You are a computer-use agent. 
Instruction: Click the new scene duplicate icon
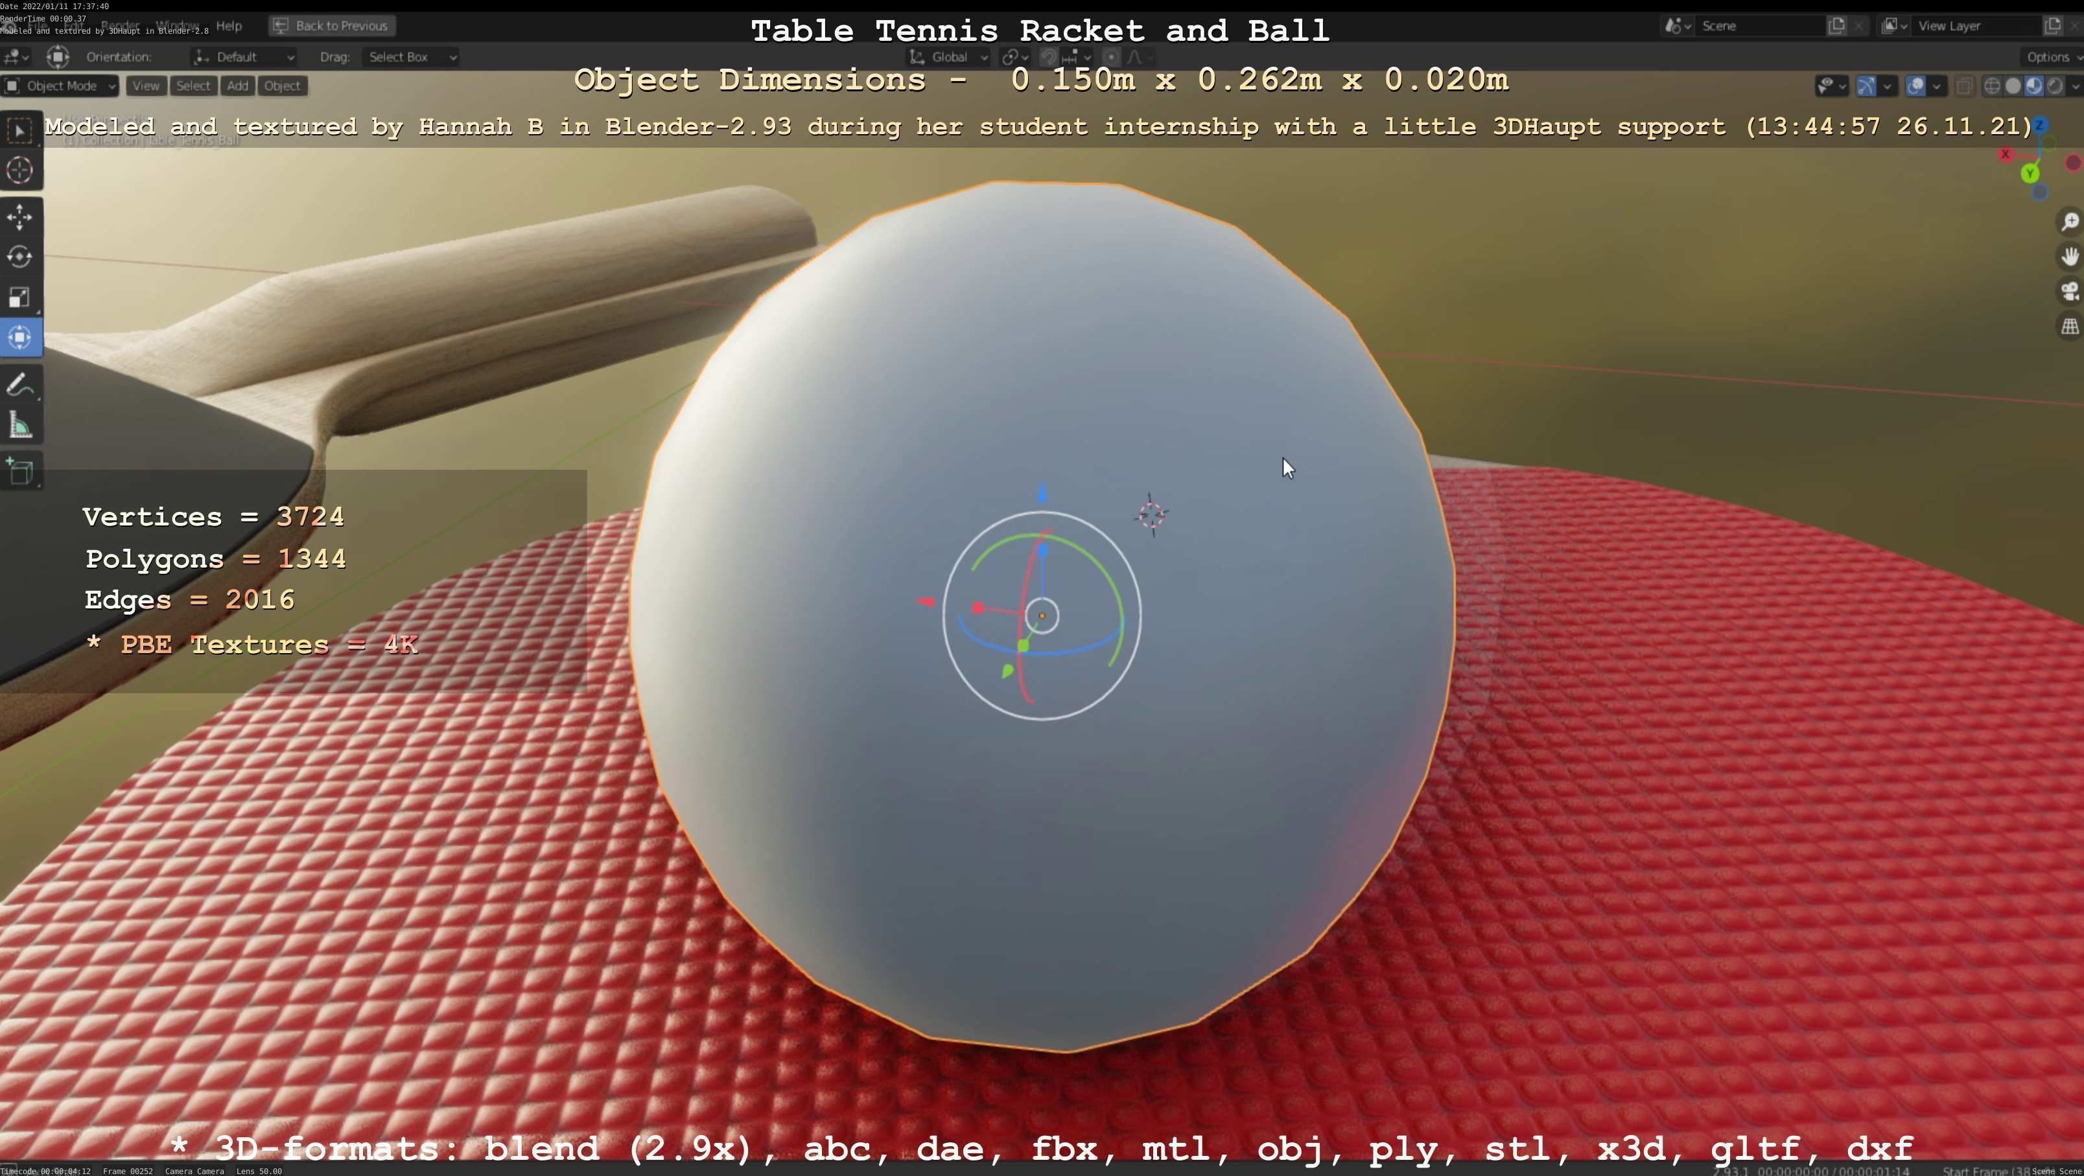[1836, 26]
